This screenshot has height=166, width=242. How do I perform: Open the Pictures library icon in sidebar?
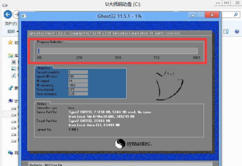[x=14, y=68]
